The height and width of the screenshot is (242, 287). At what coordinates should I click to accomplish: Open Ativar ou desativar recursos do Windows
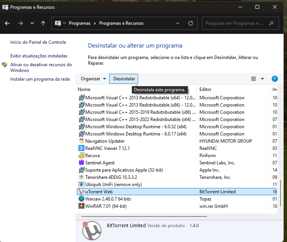41,67
